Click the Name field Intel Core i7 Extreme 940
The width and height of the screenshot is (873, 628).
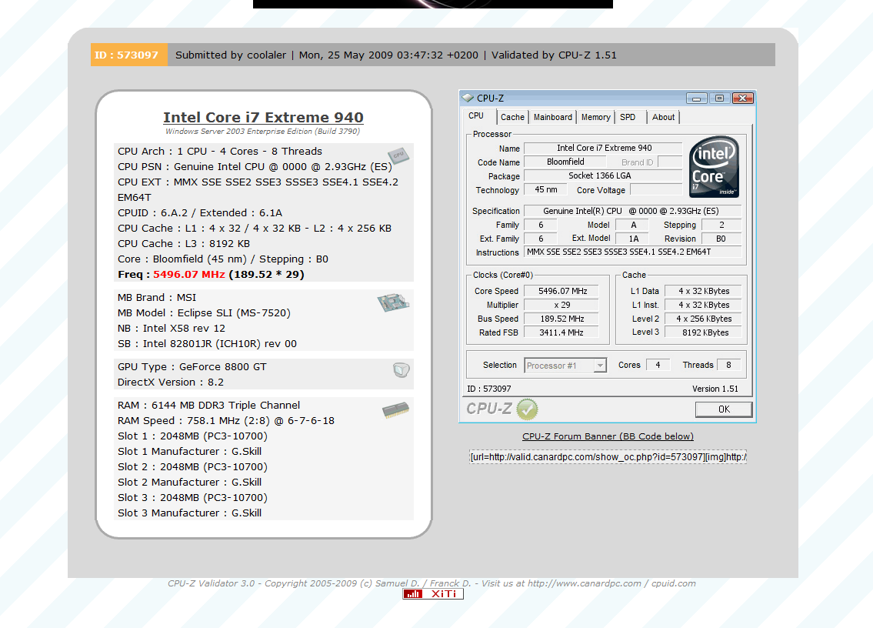[x=604, y=149]
